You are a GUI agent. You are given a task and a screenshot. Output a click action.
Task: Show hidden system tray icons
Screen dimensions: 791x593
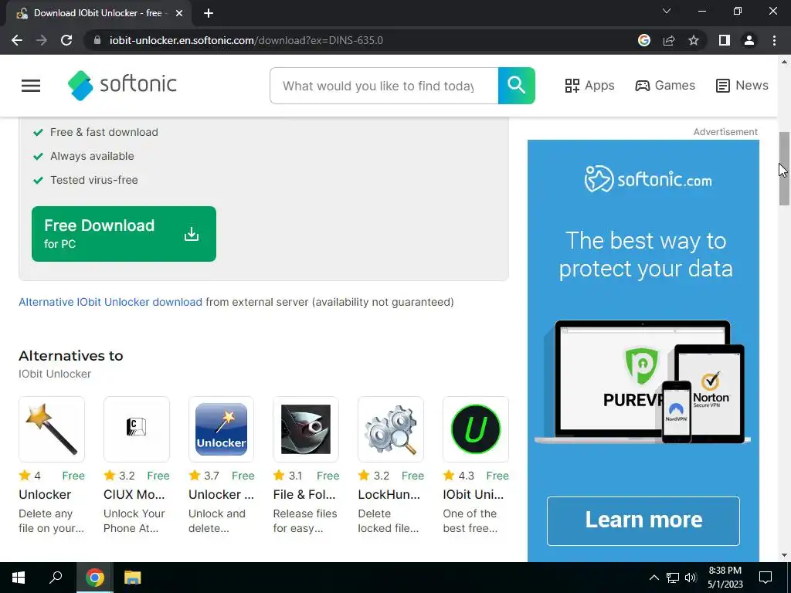(x=654, y=578)
